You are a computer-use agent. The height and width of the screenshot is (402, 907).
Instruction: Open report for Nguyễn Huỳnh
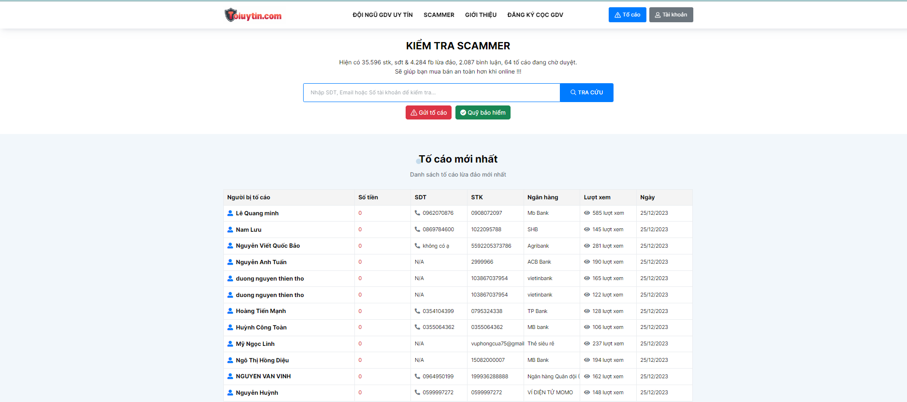coord(257,393)
